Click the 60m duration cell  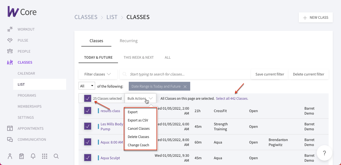click(x=198, y=142)
